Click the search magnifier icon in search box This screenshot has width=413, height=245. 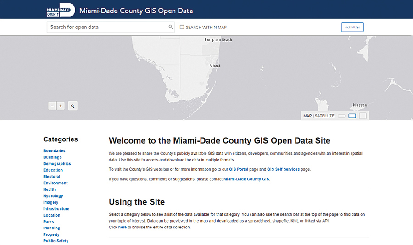(171, 27)
